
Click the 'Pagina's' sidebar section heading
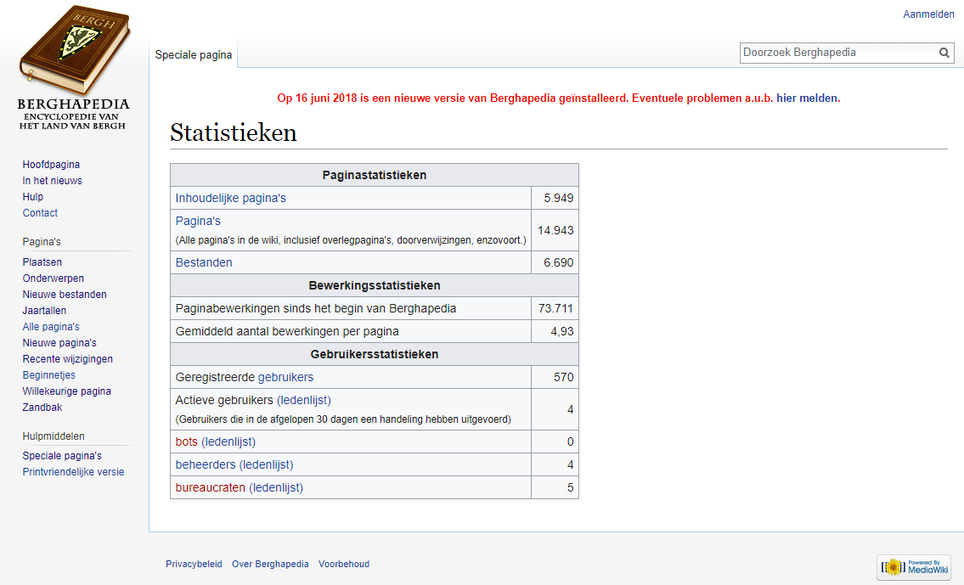(42, 242)
